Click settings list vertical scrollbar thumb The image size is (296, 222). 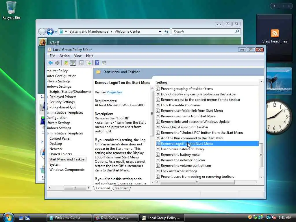[x=261, y=155]
